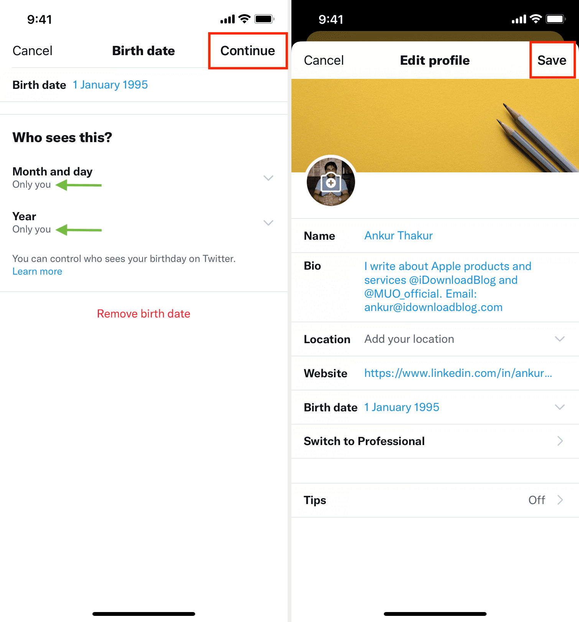Expand Month and day visibility options

click(268, 178)
